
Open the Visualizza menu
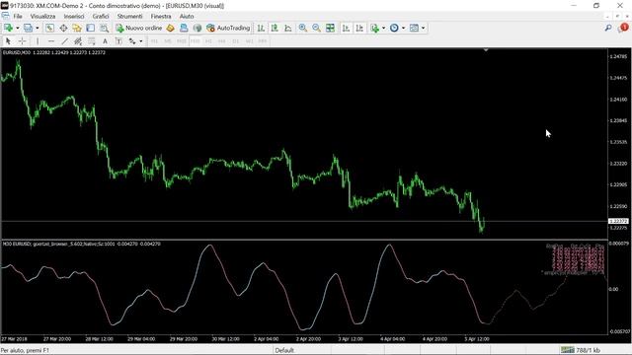43,16
